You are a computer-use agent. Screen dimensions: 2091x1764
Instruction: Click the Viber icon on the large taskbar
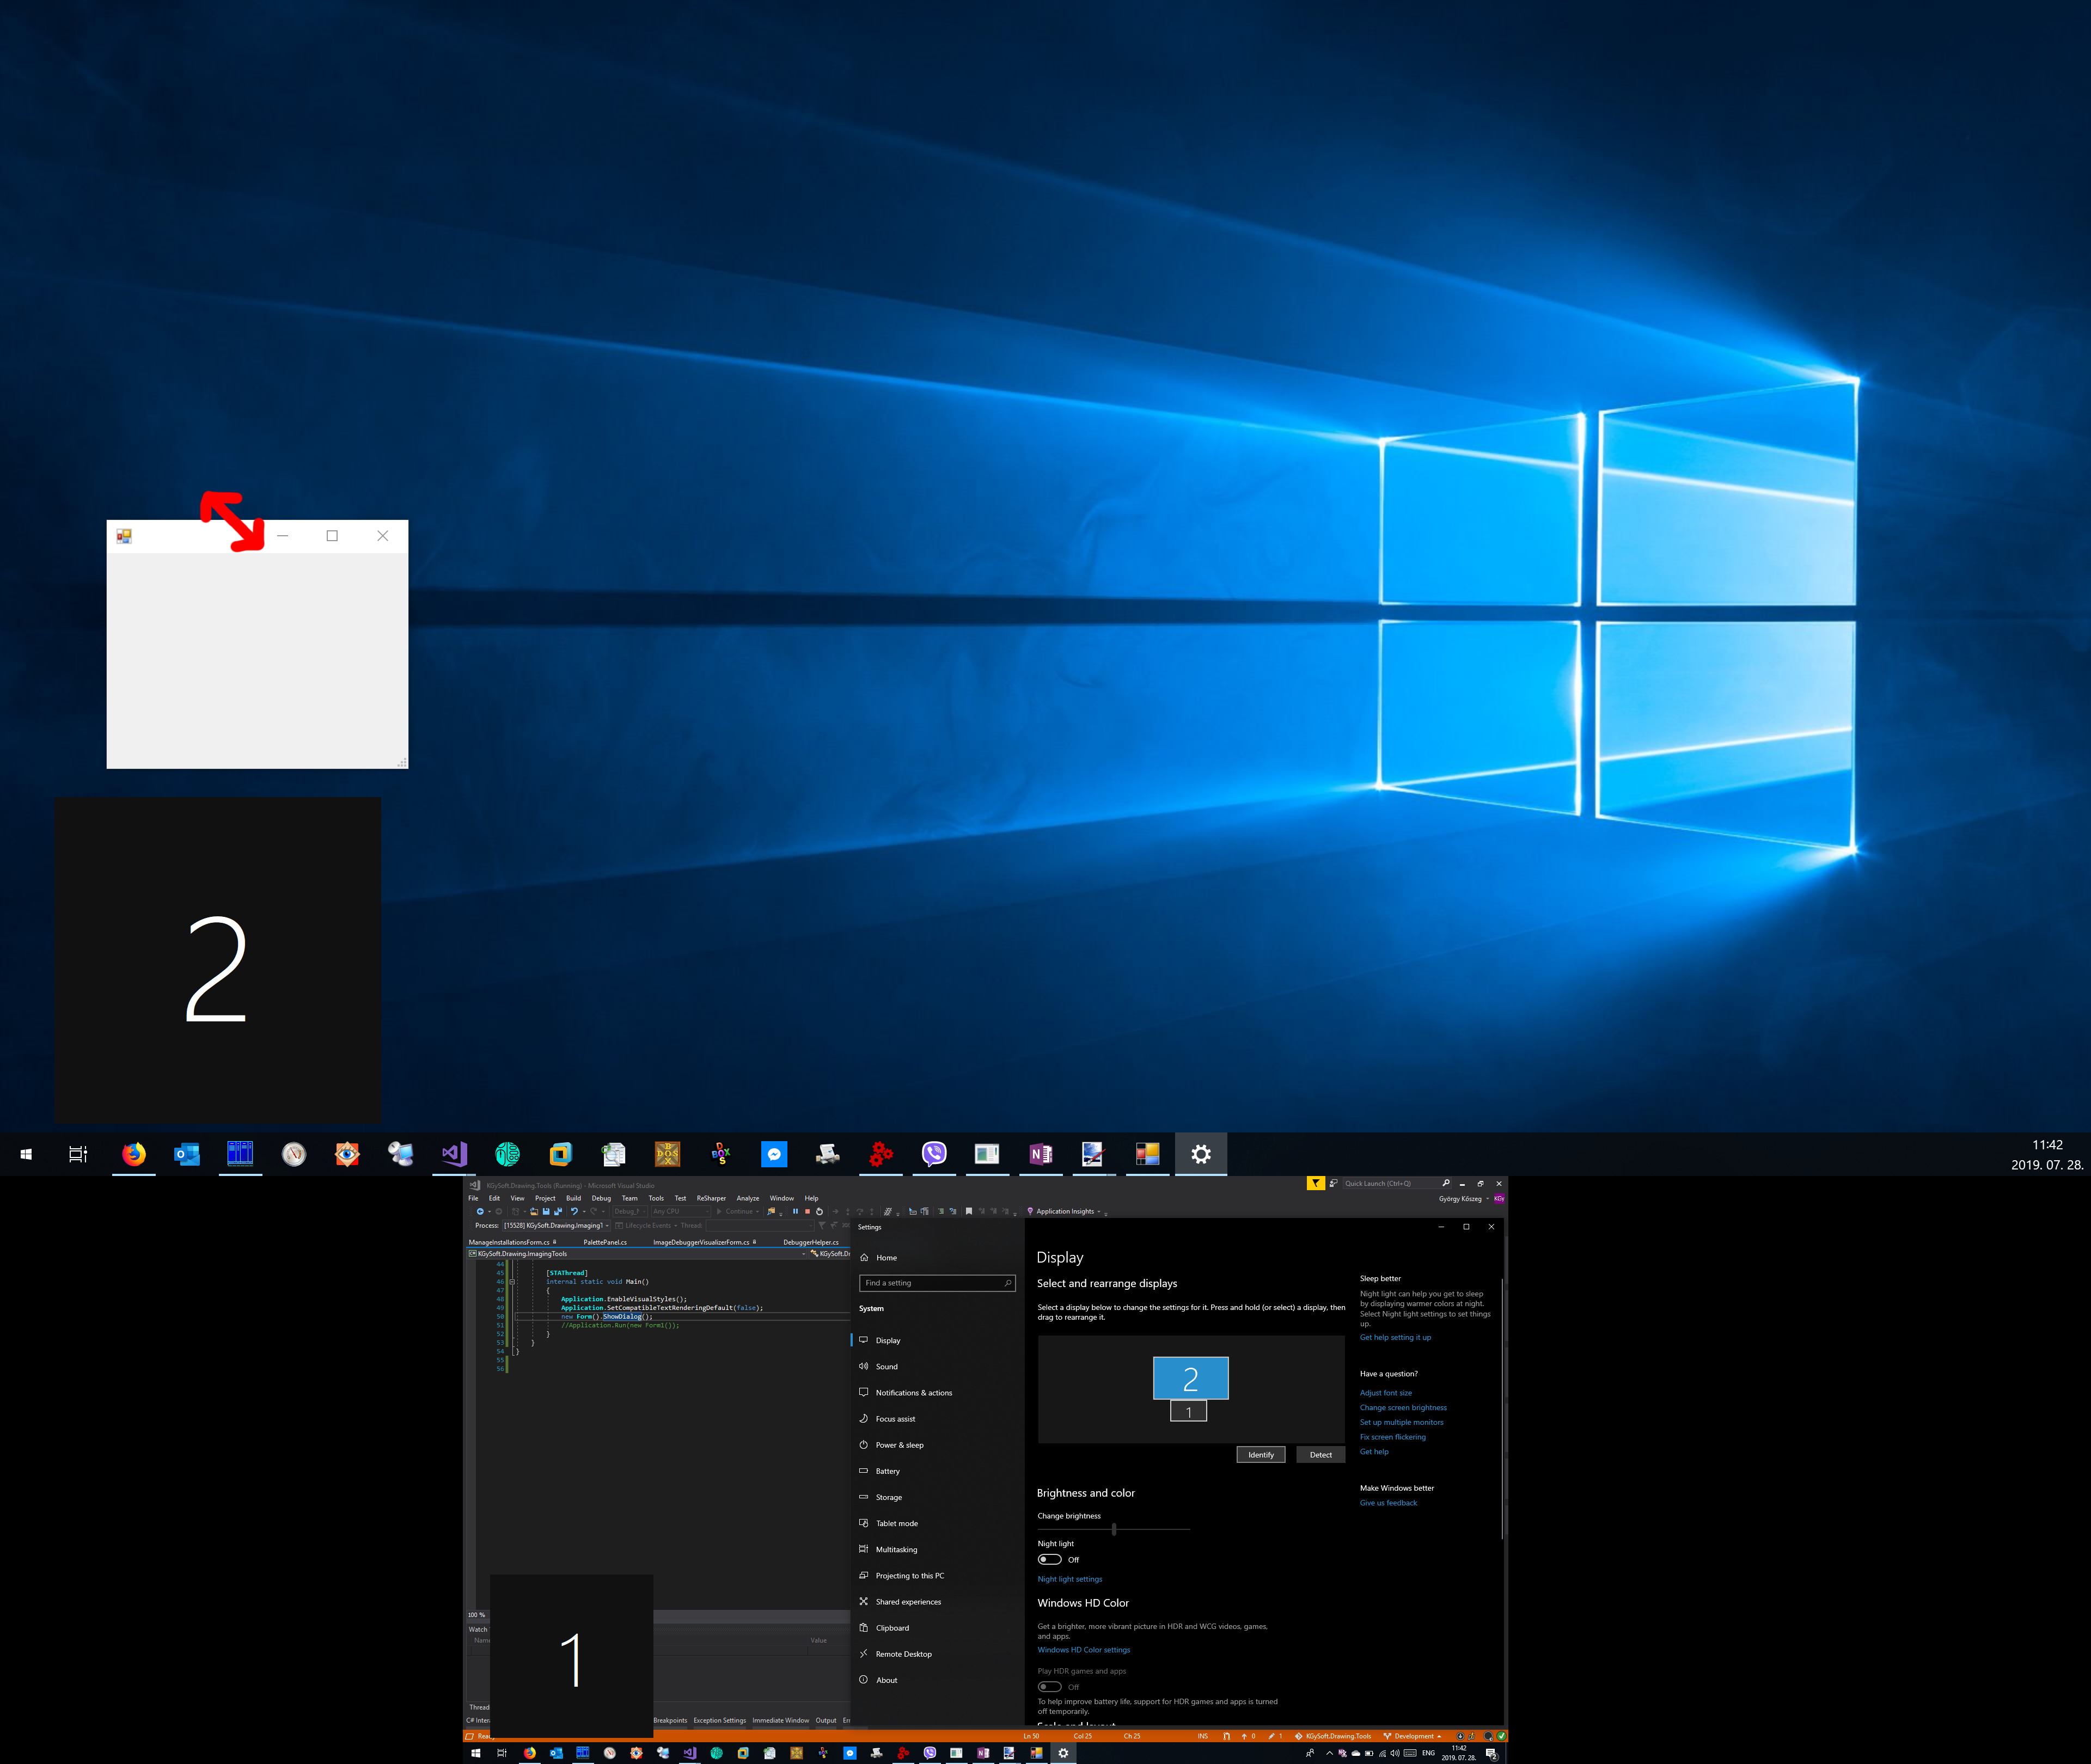(x=933, y=1154)
